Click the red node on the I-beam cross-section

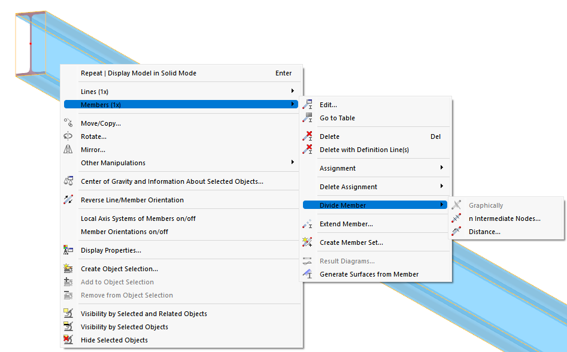point(31,44)
